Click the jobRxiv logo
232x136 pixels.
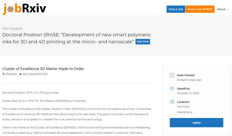coord(24,9)
